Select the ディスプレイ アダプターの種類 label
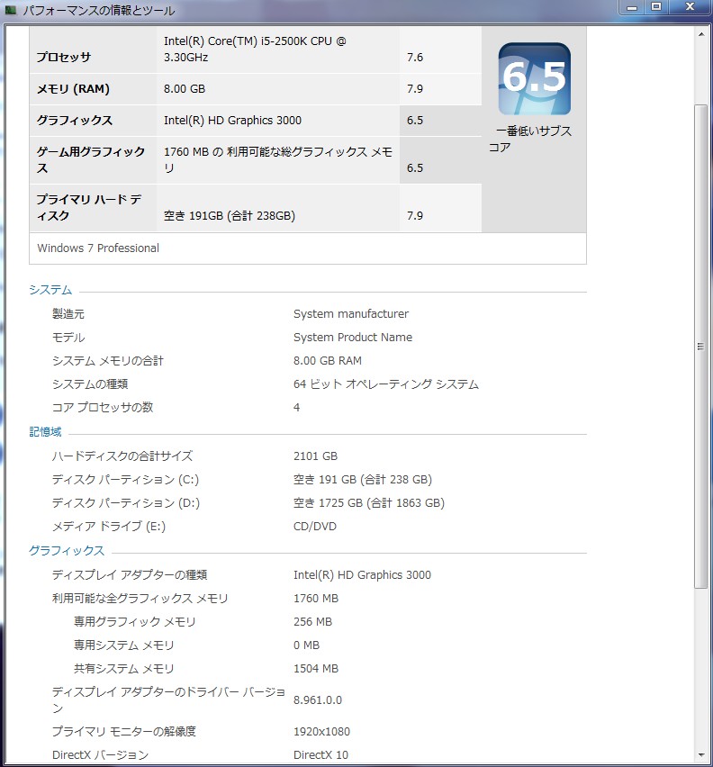Screen dimensions: 713x767 pyautogui.click(x=130, y=574)
